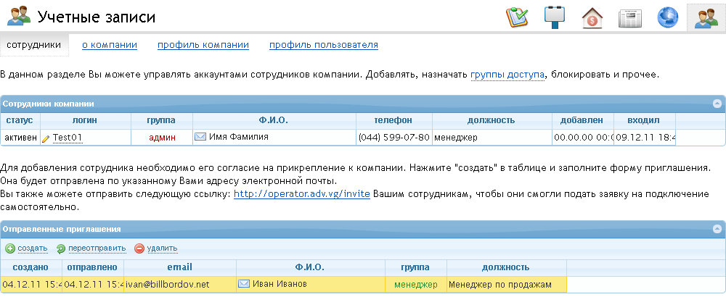
Task: Switch to the о компании tab
Action: click(x=110, y=45)
